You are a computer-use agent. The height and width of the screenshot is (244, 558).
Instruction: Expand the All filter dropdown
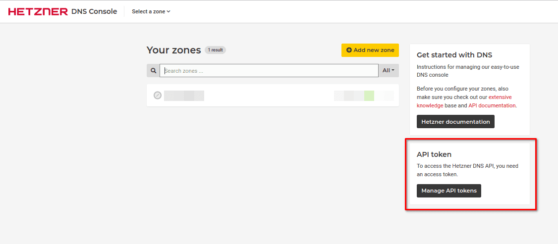[x=389, y=71]
